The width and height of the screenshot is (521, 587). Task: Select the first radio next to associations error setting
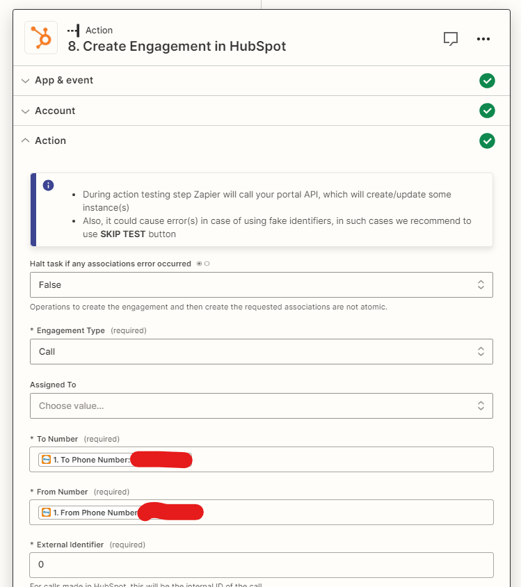200,264
